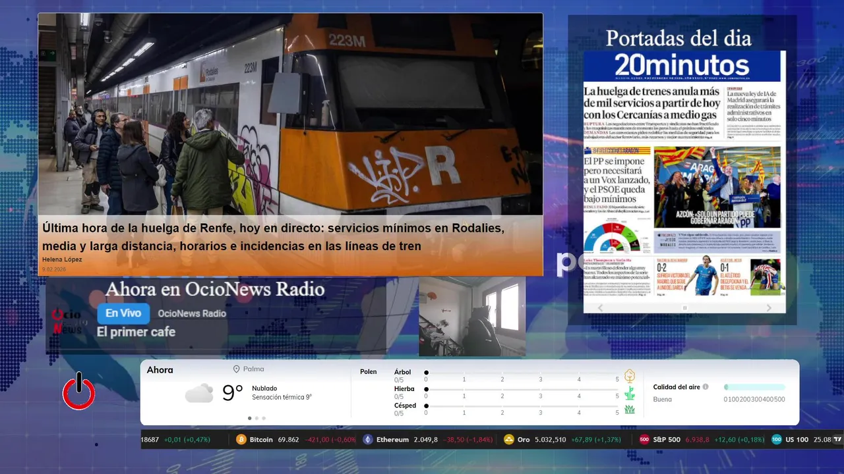844x474 pixels.
Task: Click 'La huelga de trenes' cover headline
Action: pyautogui.click(x=651, y=103)
